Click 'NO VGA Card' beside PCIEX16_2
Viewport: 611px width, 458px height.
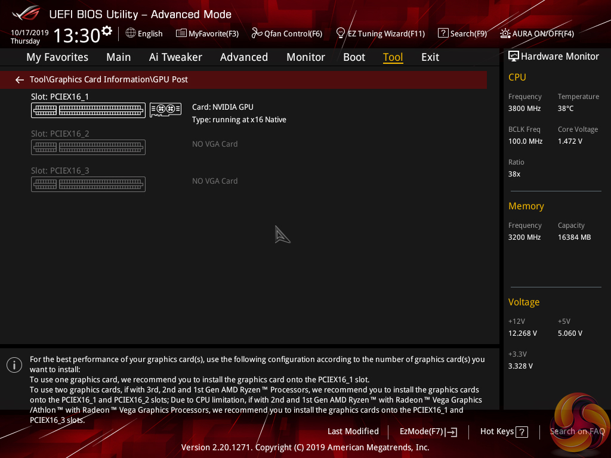pyautogui.click(x=215, y=144)
